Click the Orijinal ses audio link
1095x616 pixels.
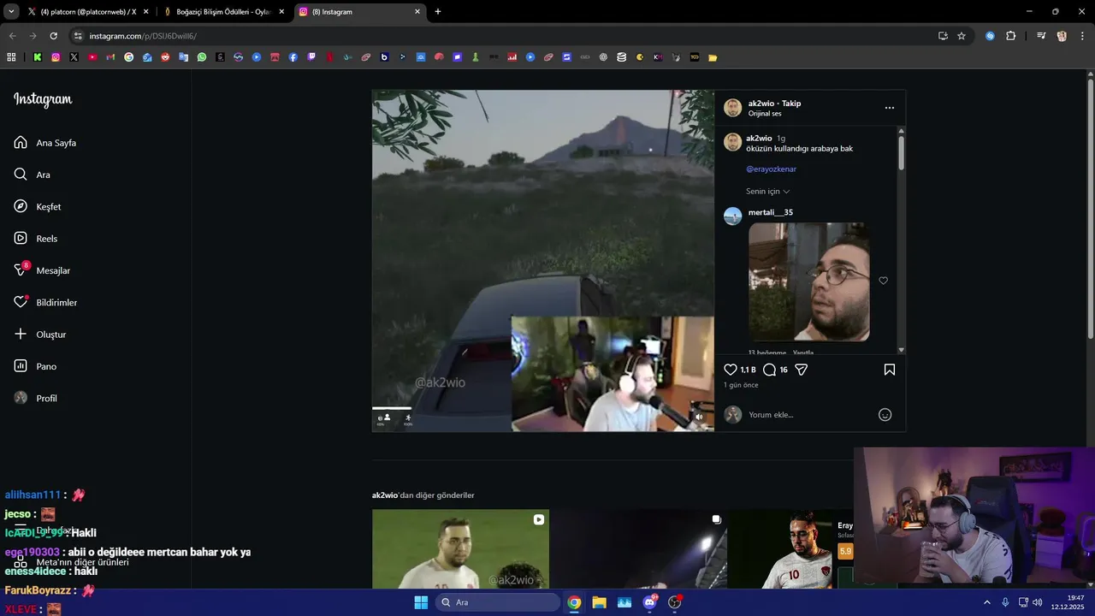(765, 114)
